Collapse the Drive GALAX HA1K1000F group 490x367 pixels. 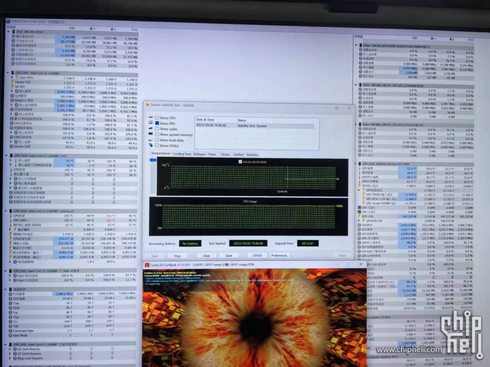tap(356, 45)
